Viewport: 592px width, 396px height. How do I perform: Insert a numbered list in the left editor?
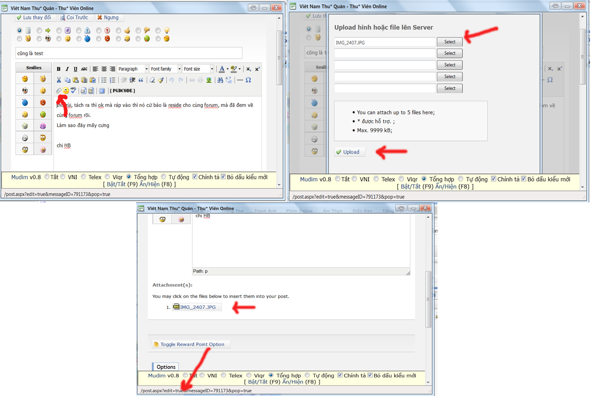point(113,80)
